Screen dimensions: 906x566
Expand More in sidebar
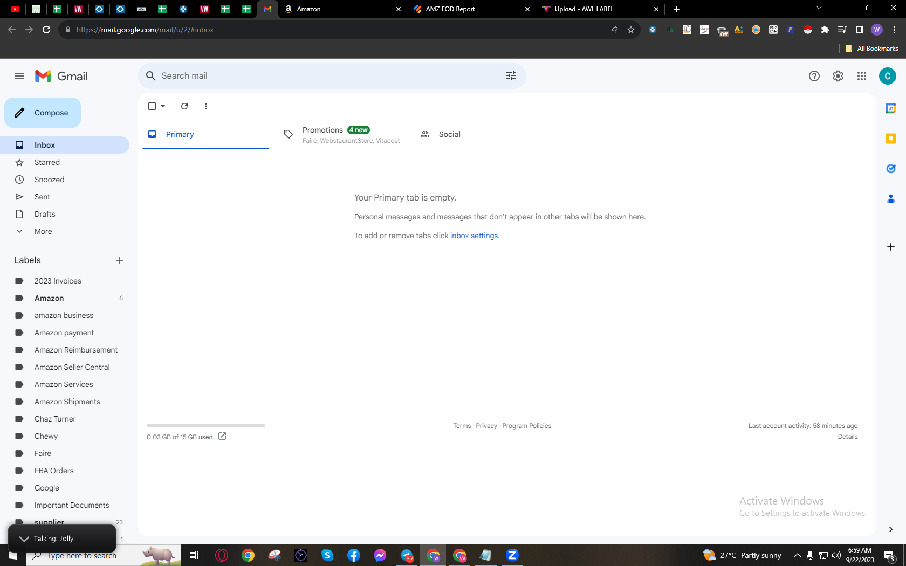click(x=65, y=231)
